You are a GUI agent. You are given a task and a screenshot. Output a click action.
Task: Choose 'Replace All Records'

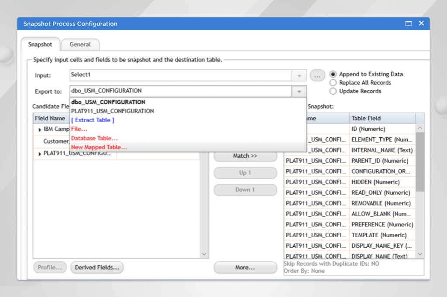pos(333,82)
